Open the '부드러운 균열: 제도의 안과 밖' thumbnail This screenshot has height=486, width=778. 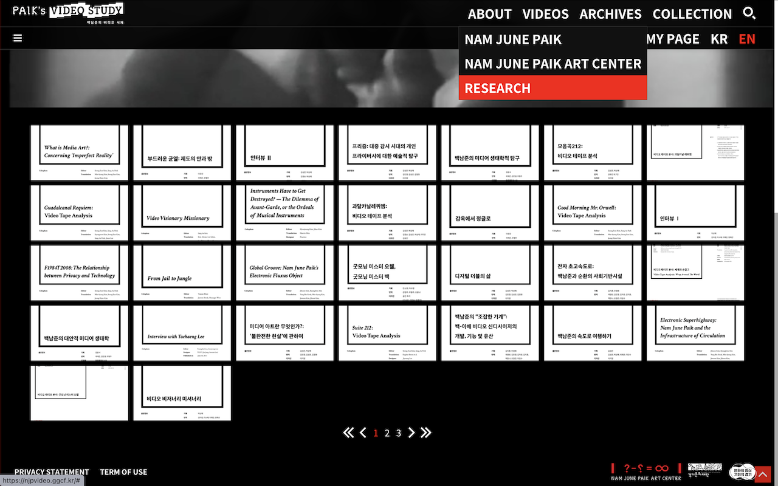pyautogui.click(x=182, y=153)
